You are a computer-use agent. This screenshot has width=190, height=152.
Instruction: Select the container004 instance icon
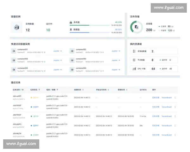tap(72, 60)
